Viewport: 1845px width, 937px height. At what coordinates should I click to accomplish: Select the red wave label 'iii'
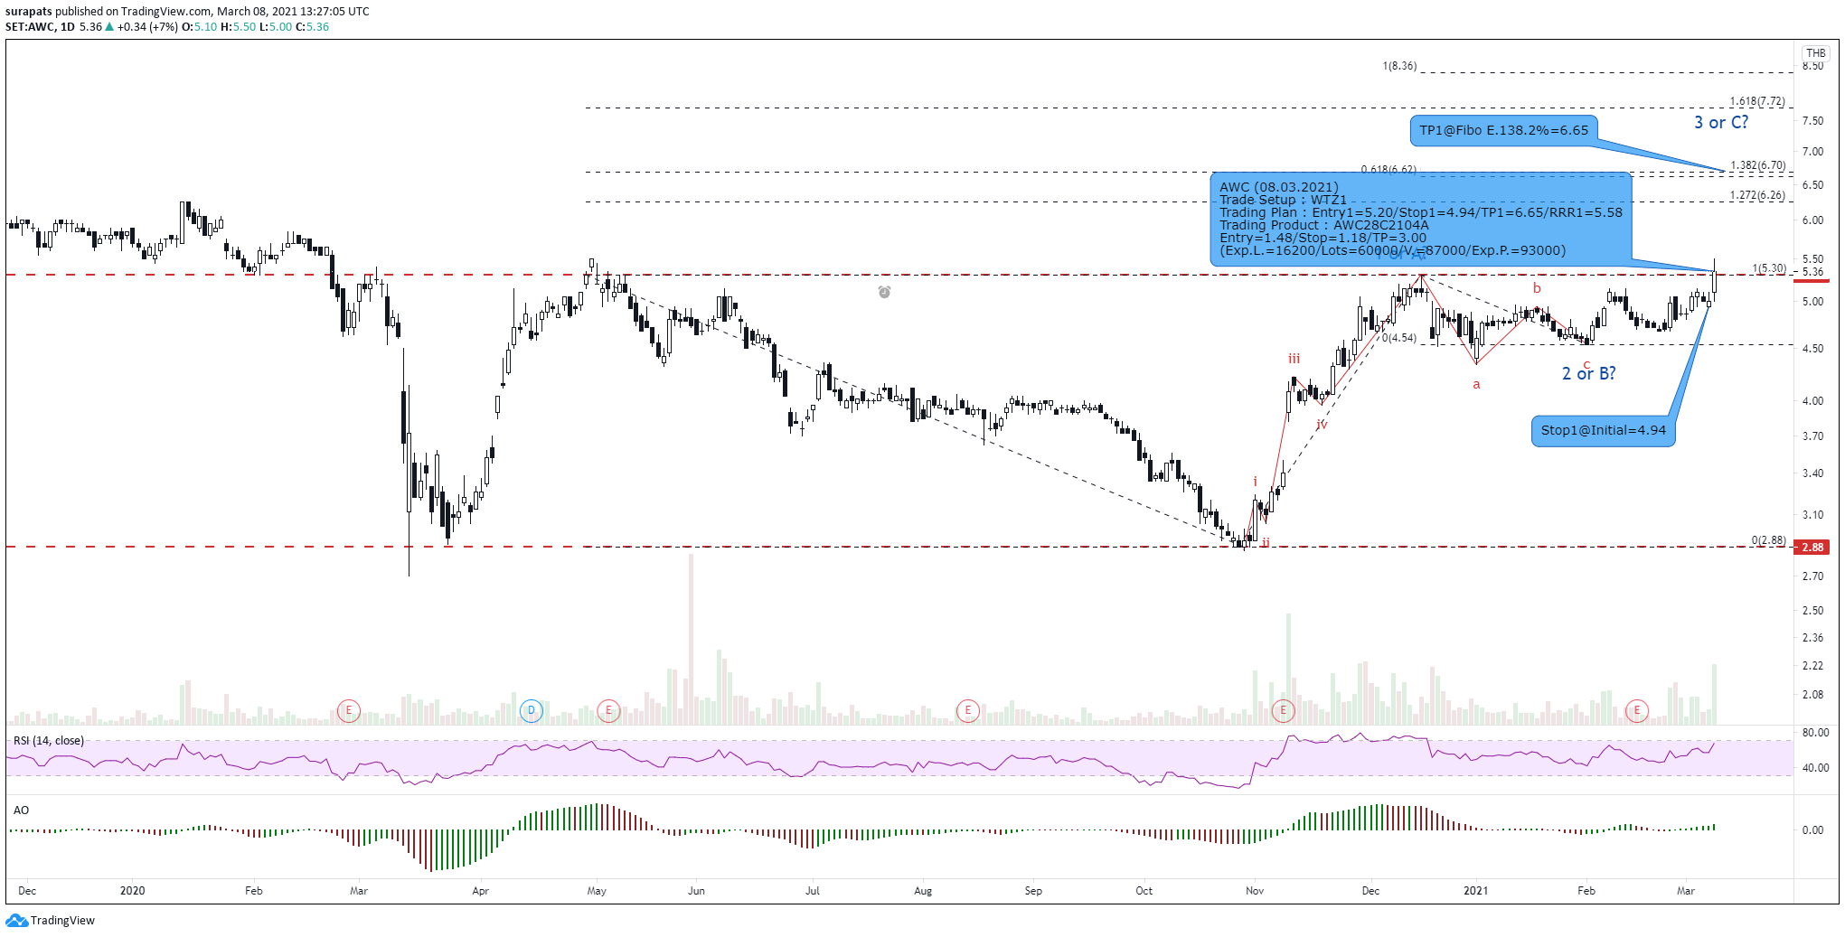point(1294,359)
